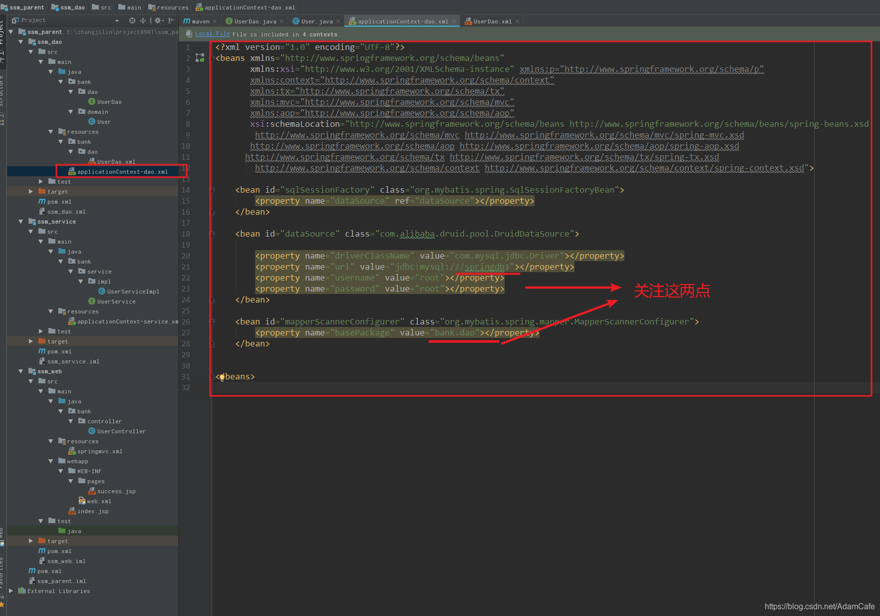Click applicationContext-dao.xml in the breadcrumb bar
This screenshot has width=880, height=616.
(x=246, y=7)
